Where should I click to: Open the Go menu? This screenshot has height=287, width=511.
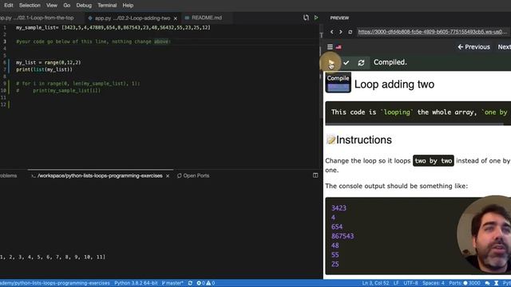tap(67, 6)
